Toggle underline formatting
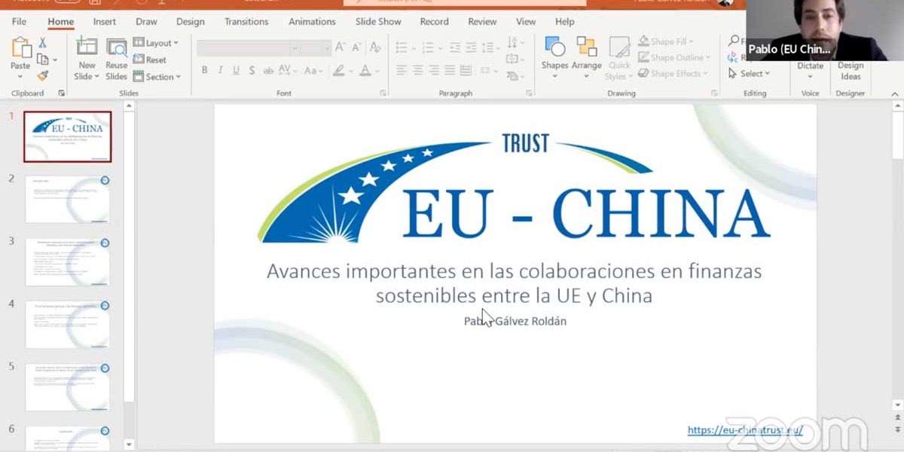Screen dimensions: 904x452 click(x=236, y=70)
